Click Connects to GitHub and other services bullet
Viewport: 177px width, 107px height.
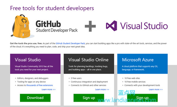point(88,85)
